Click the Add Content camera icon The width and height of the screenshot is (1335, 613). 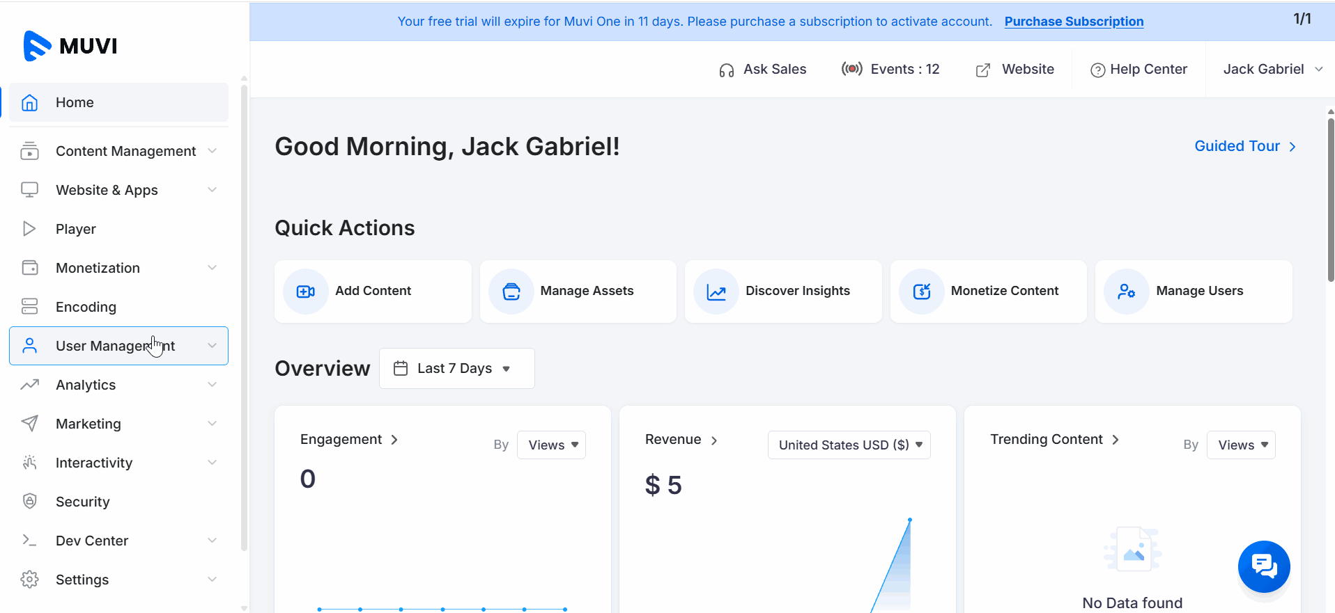click(305, 292)
